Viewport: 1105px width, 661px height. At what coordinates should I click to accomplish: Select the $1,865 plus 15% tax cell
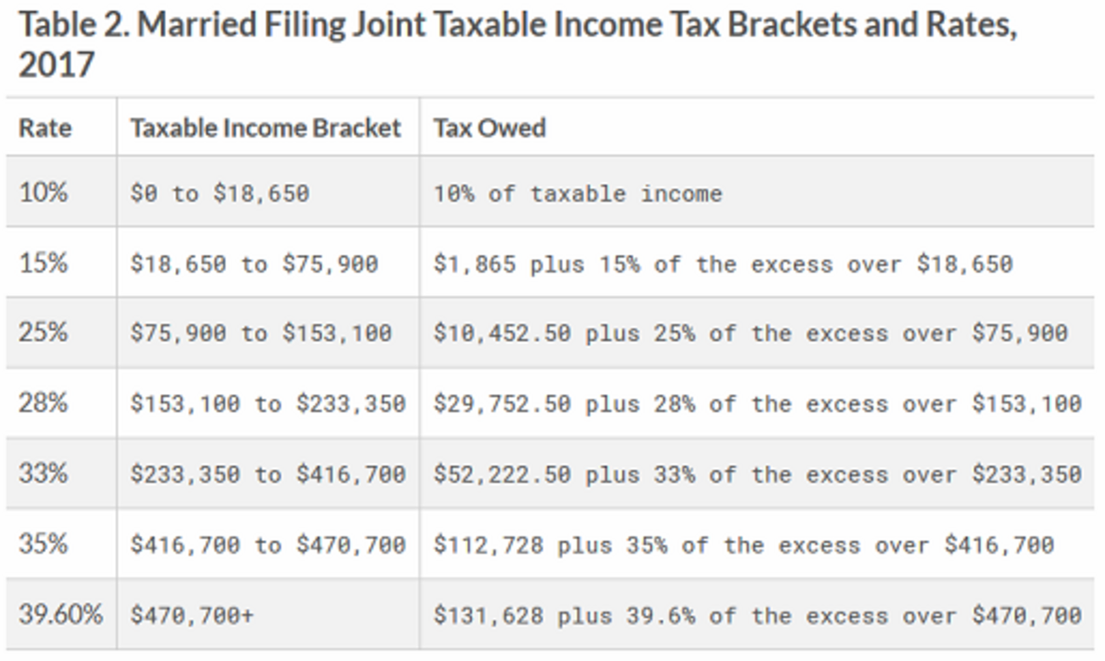pos(722,264)
